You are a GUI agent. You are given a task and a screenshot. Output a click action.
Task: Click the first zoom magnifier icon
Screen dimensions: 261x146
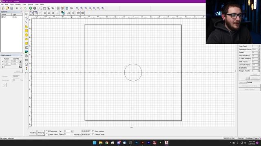click(x=77, y=8)
